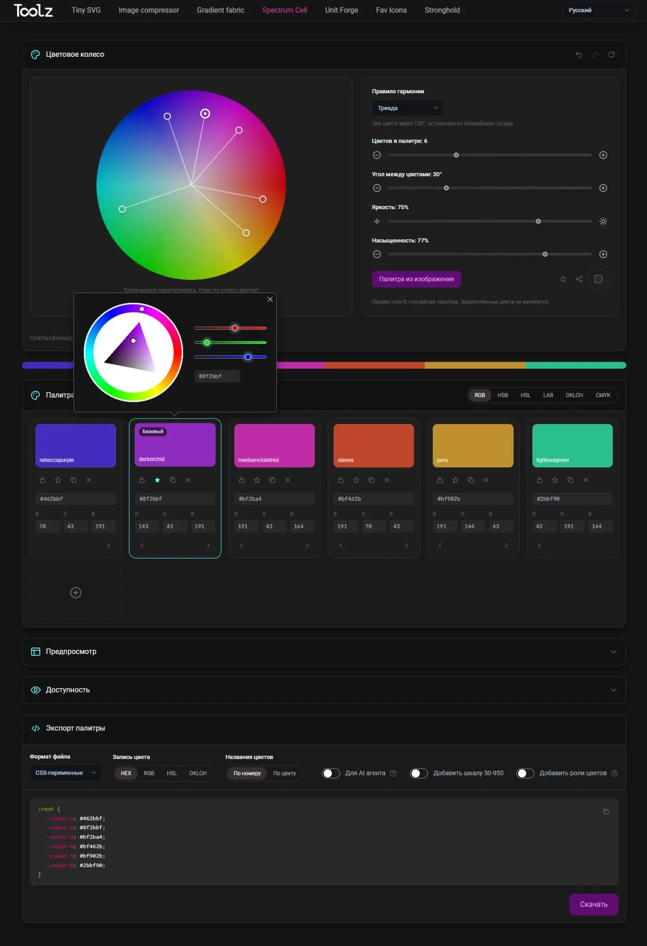Open the harmony rule 'Триада' dropdown
This screenshot has width=647, height=946.
(x=408, y=108)
